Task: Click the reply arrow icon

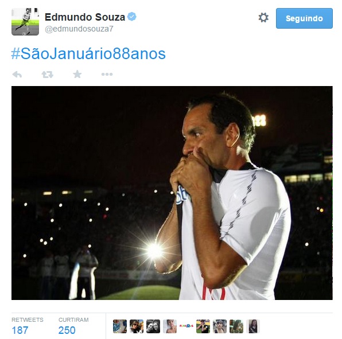Action: (x=17, y=75)
